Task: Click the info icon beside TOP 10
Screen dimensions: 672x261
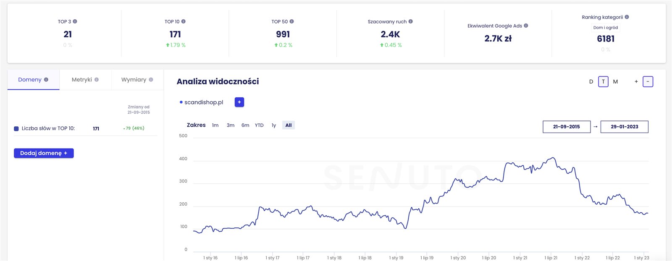Action: tap(184, 21)
